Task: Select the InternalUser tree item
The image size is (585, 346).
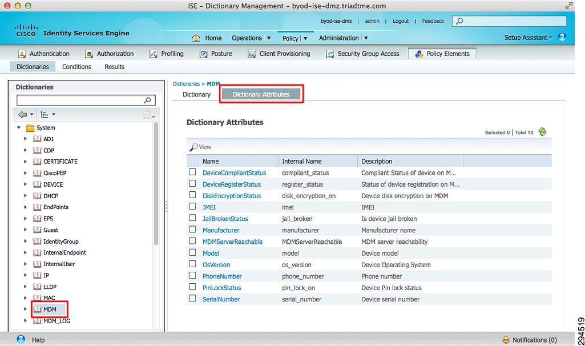Action: click(x=59, y=264)
